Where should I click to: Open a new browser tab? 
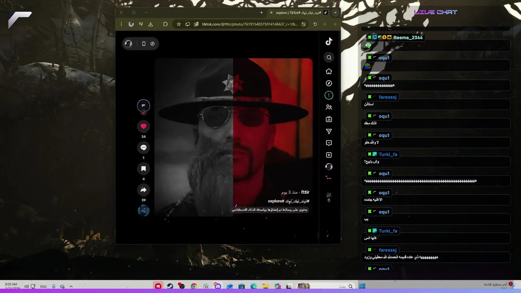(x=261, y=13)
